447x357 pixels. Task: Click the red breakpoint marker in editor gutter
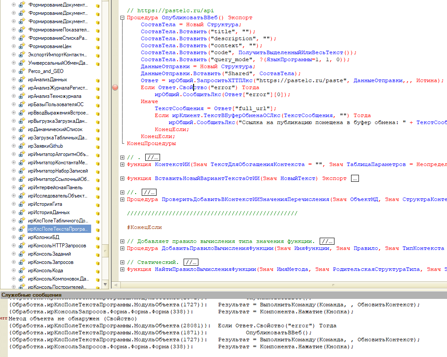pyautogui.click(x=115, y=87)
